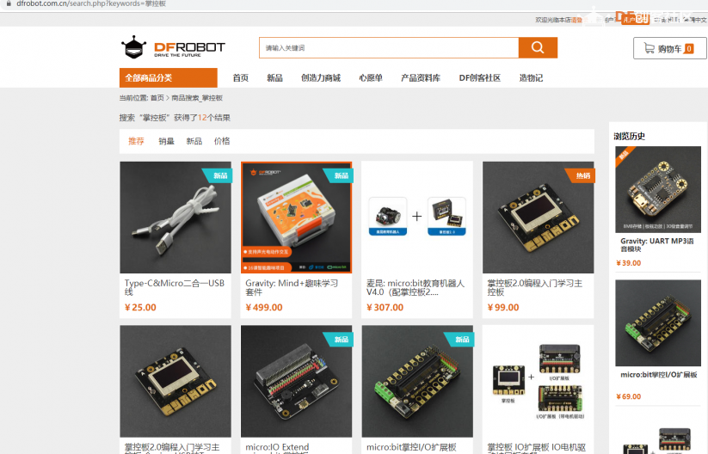Click 麦昆: micro:bit教育机器人 title link

[x=415, y=287]
